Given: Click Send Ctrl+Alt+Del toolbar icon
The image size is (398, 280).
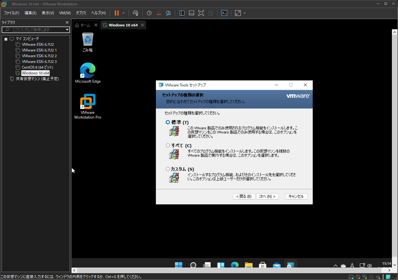Looking at the screenshot, I should tap(135, 13).
